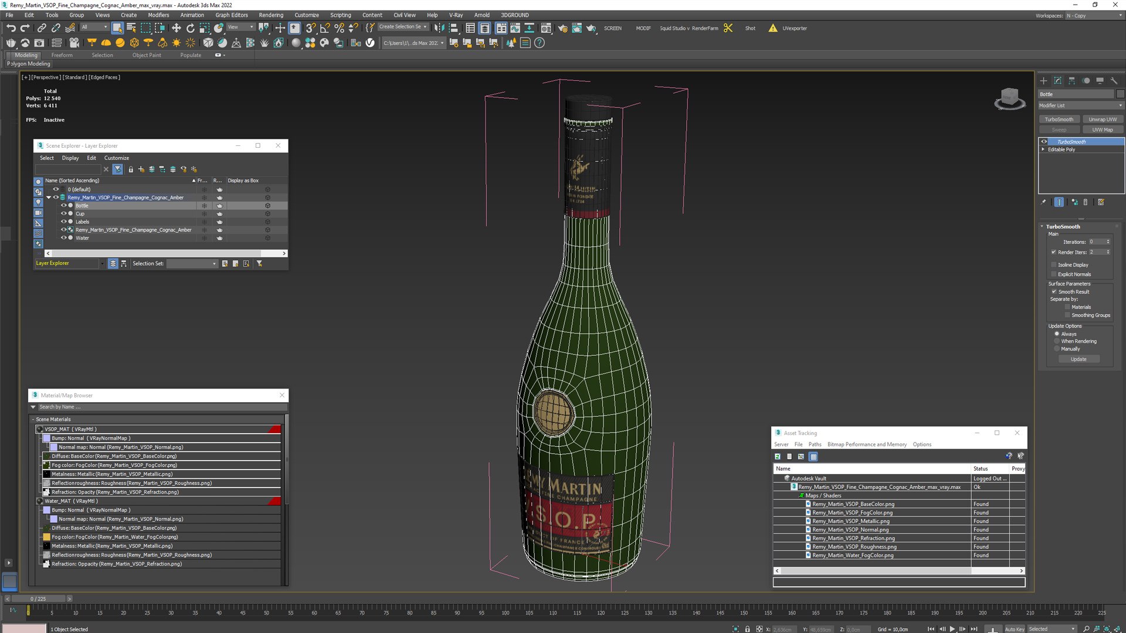The image size is (1126, 633).
Task: Click the Redo arrow in main toolbar
Action: (25, 28)
